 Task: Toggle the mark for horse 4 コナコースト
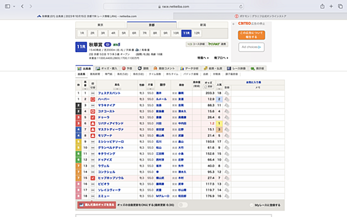pyautogui.click(x=93, y=111)
